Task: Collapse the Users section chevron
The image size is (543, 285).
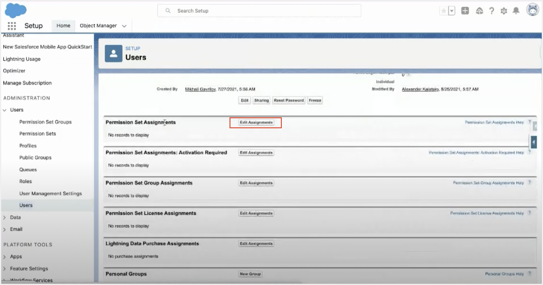Action: point(4,110)
